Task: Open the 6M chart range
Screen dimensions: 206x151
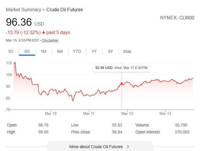Action: click(x=60, y=51)
